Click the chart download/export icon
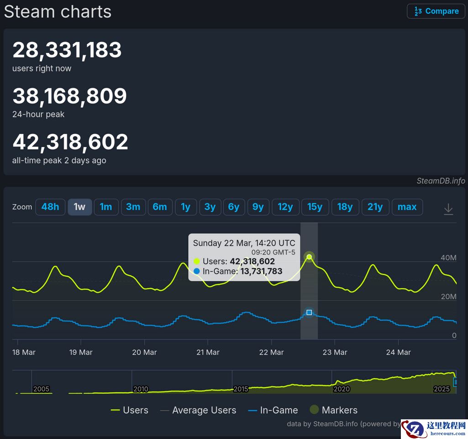Screen dimensions: 468x439 (448, 208)
